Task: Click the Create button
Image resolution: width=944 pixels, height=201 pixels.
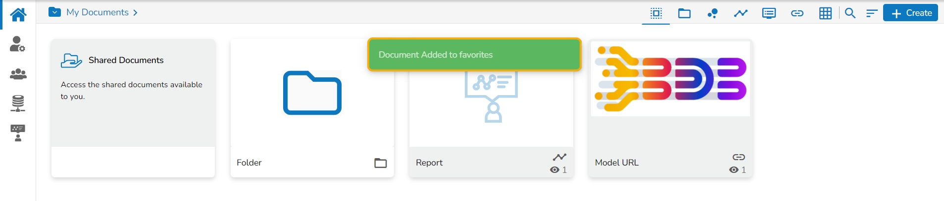Action: [911, 13]
